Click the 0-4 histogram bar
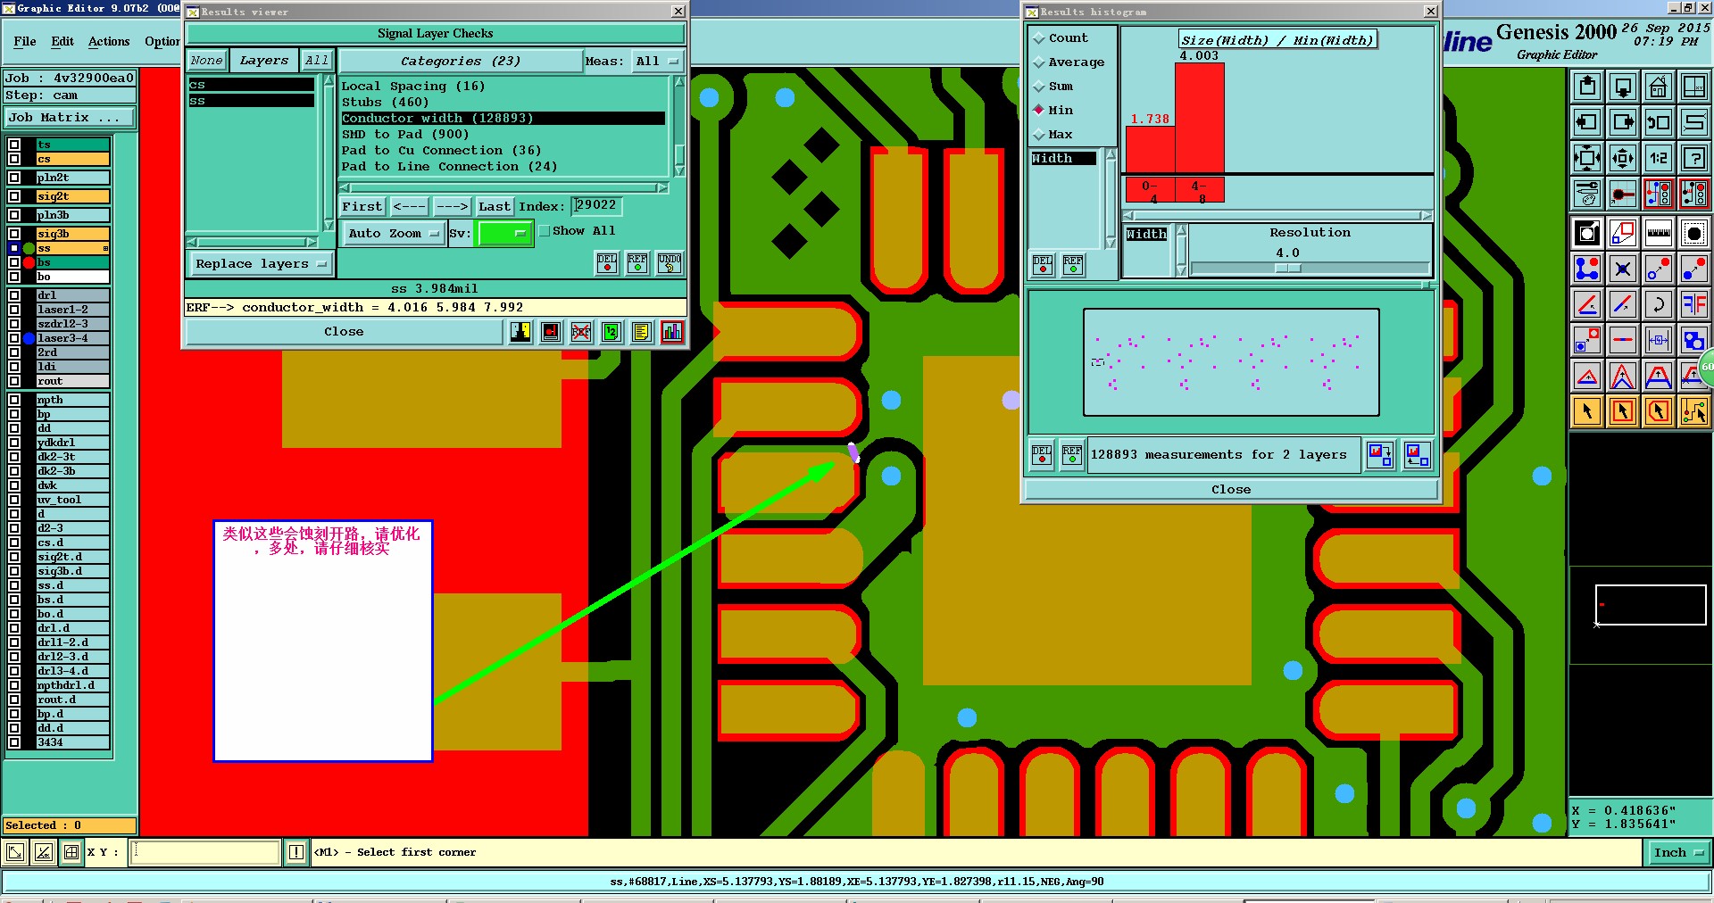The width and height of the screenshot is (1714, 903). (1150, 149)
